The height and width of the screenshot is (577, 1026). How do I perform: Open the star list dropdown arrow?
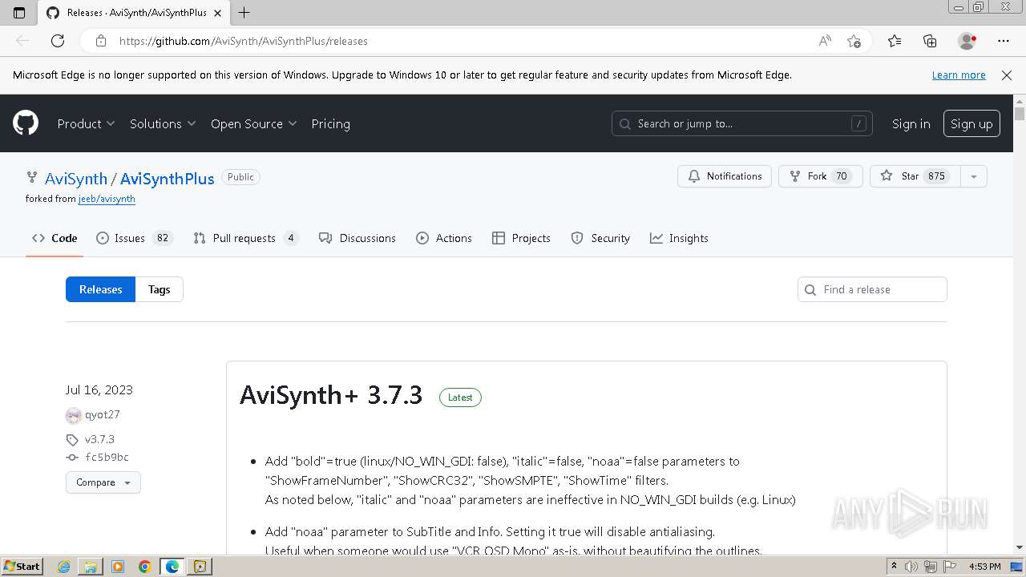973,176
